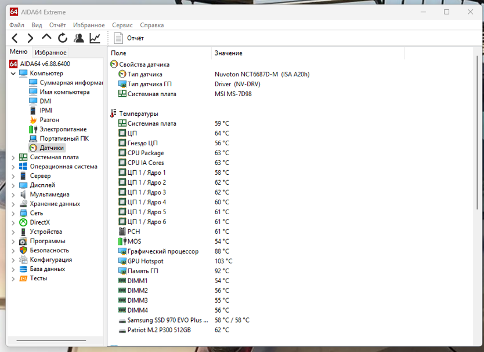The image size is (484, 352).
Task: Click the Отчёт toolbar button label
Action: (x=135, y=38)
